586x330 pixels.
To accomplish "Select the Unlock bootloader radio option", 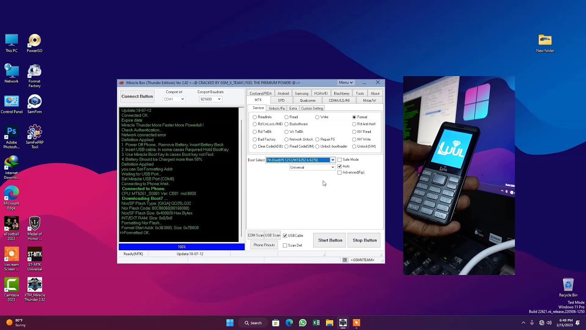I will [x=331, y=147].
